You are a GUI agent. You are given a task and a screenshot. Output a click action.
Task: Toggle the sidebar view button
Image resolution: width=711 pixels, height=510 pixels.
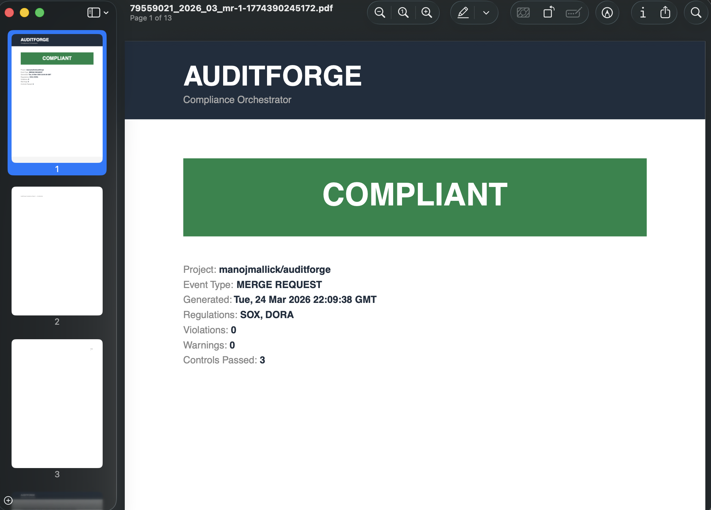click(x=93, y=13)
